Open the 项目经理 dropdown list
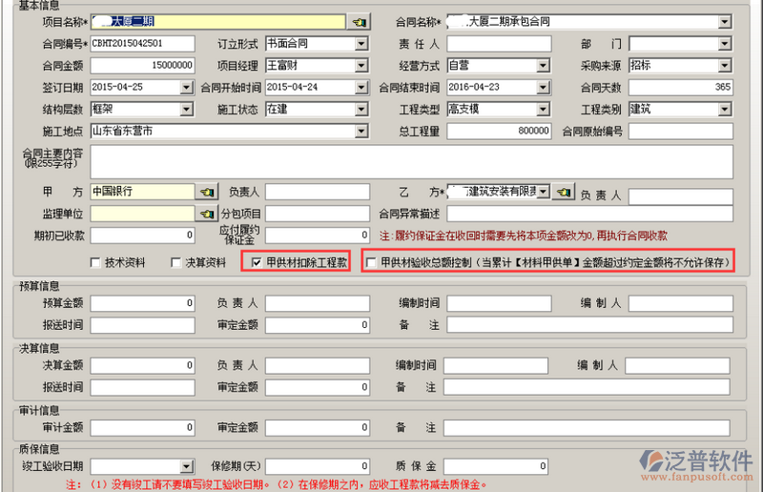The image size is (763, 492). [x=361, y=66]
